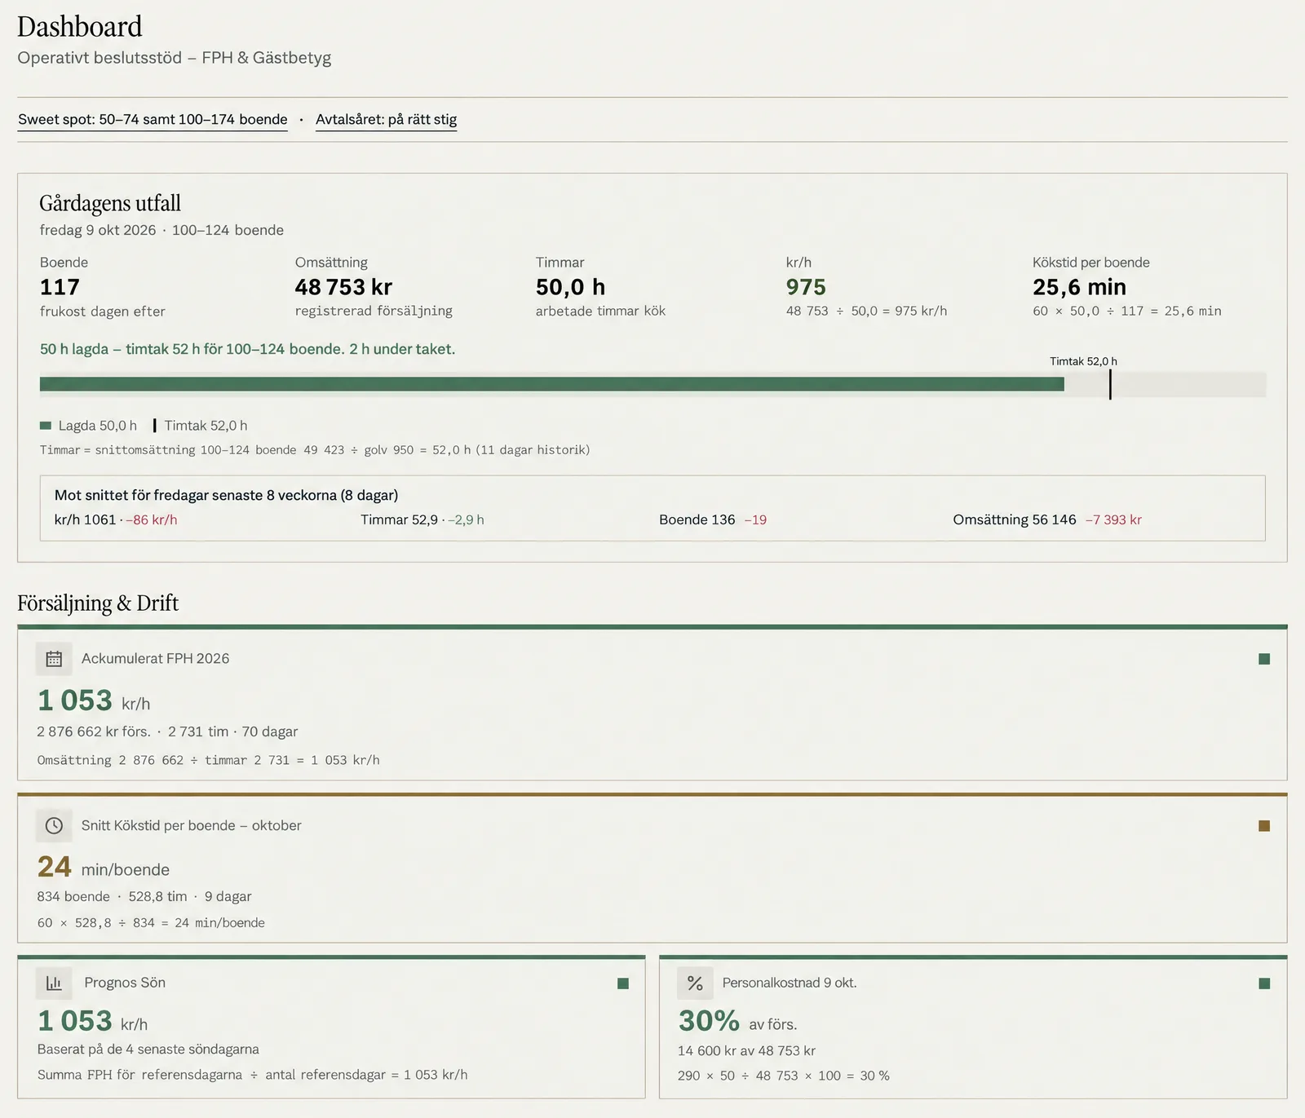Image resolution: width=1305 pixels, height=1118 pixels.
Task: Click the 30% av förs. value
Action: click(x=738, y=1022)
